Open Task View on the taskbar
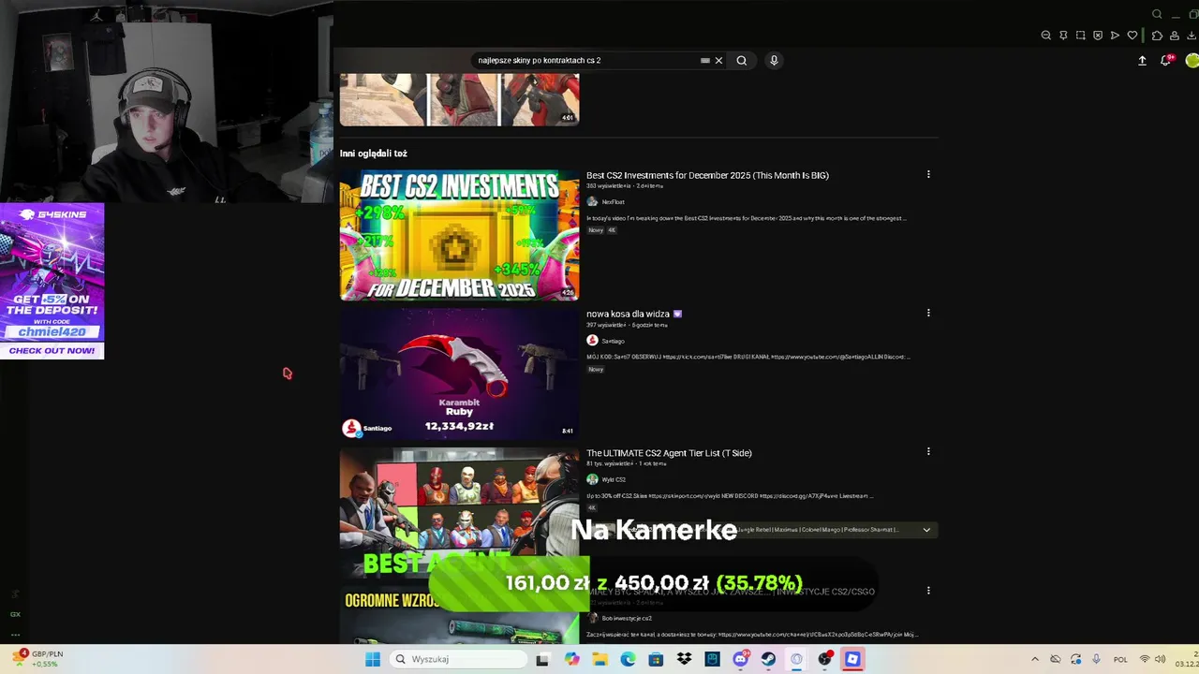The height and width of the screenshot is (674, 1199). 541,659
